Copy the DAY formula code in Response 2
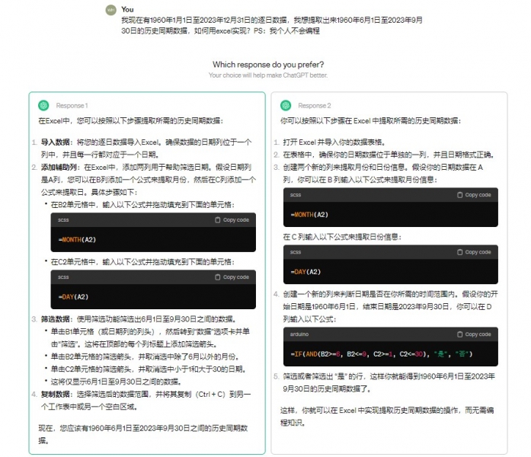This screenshot has height=457, width=531. click(x=473, y=252)
